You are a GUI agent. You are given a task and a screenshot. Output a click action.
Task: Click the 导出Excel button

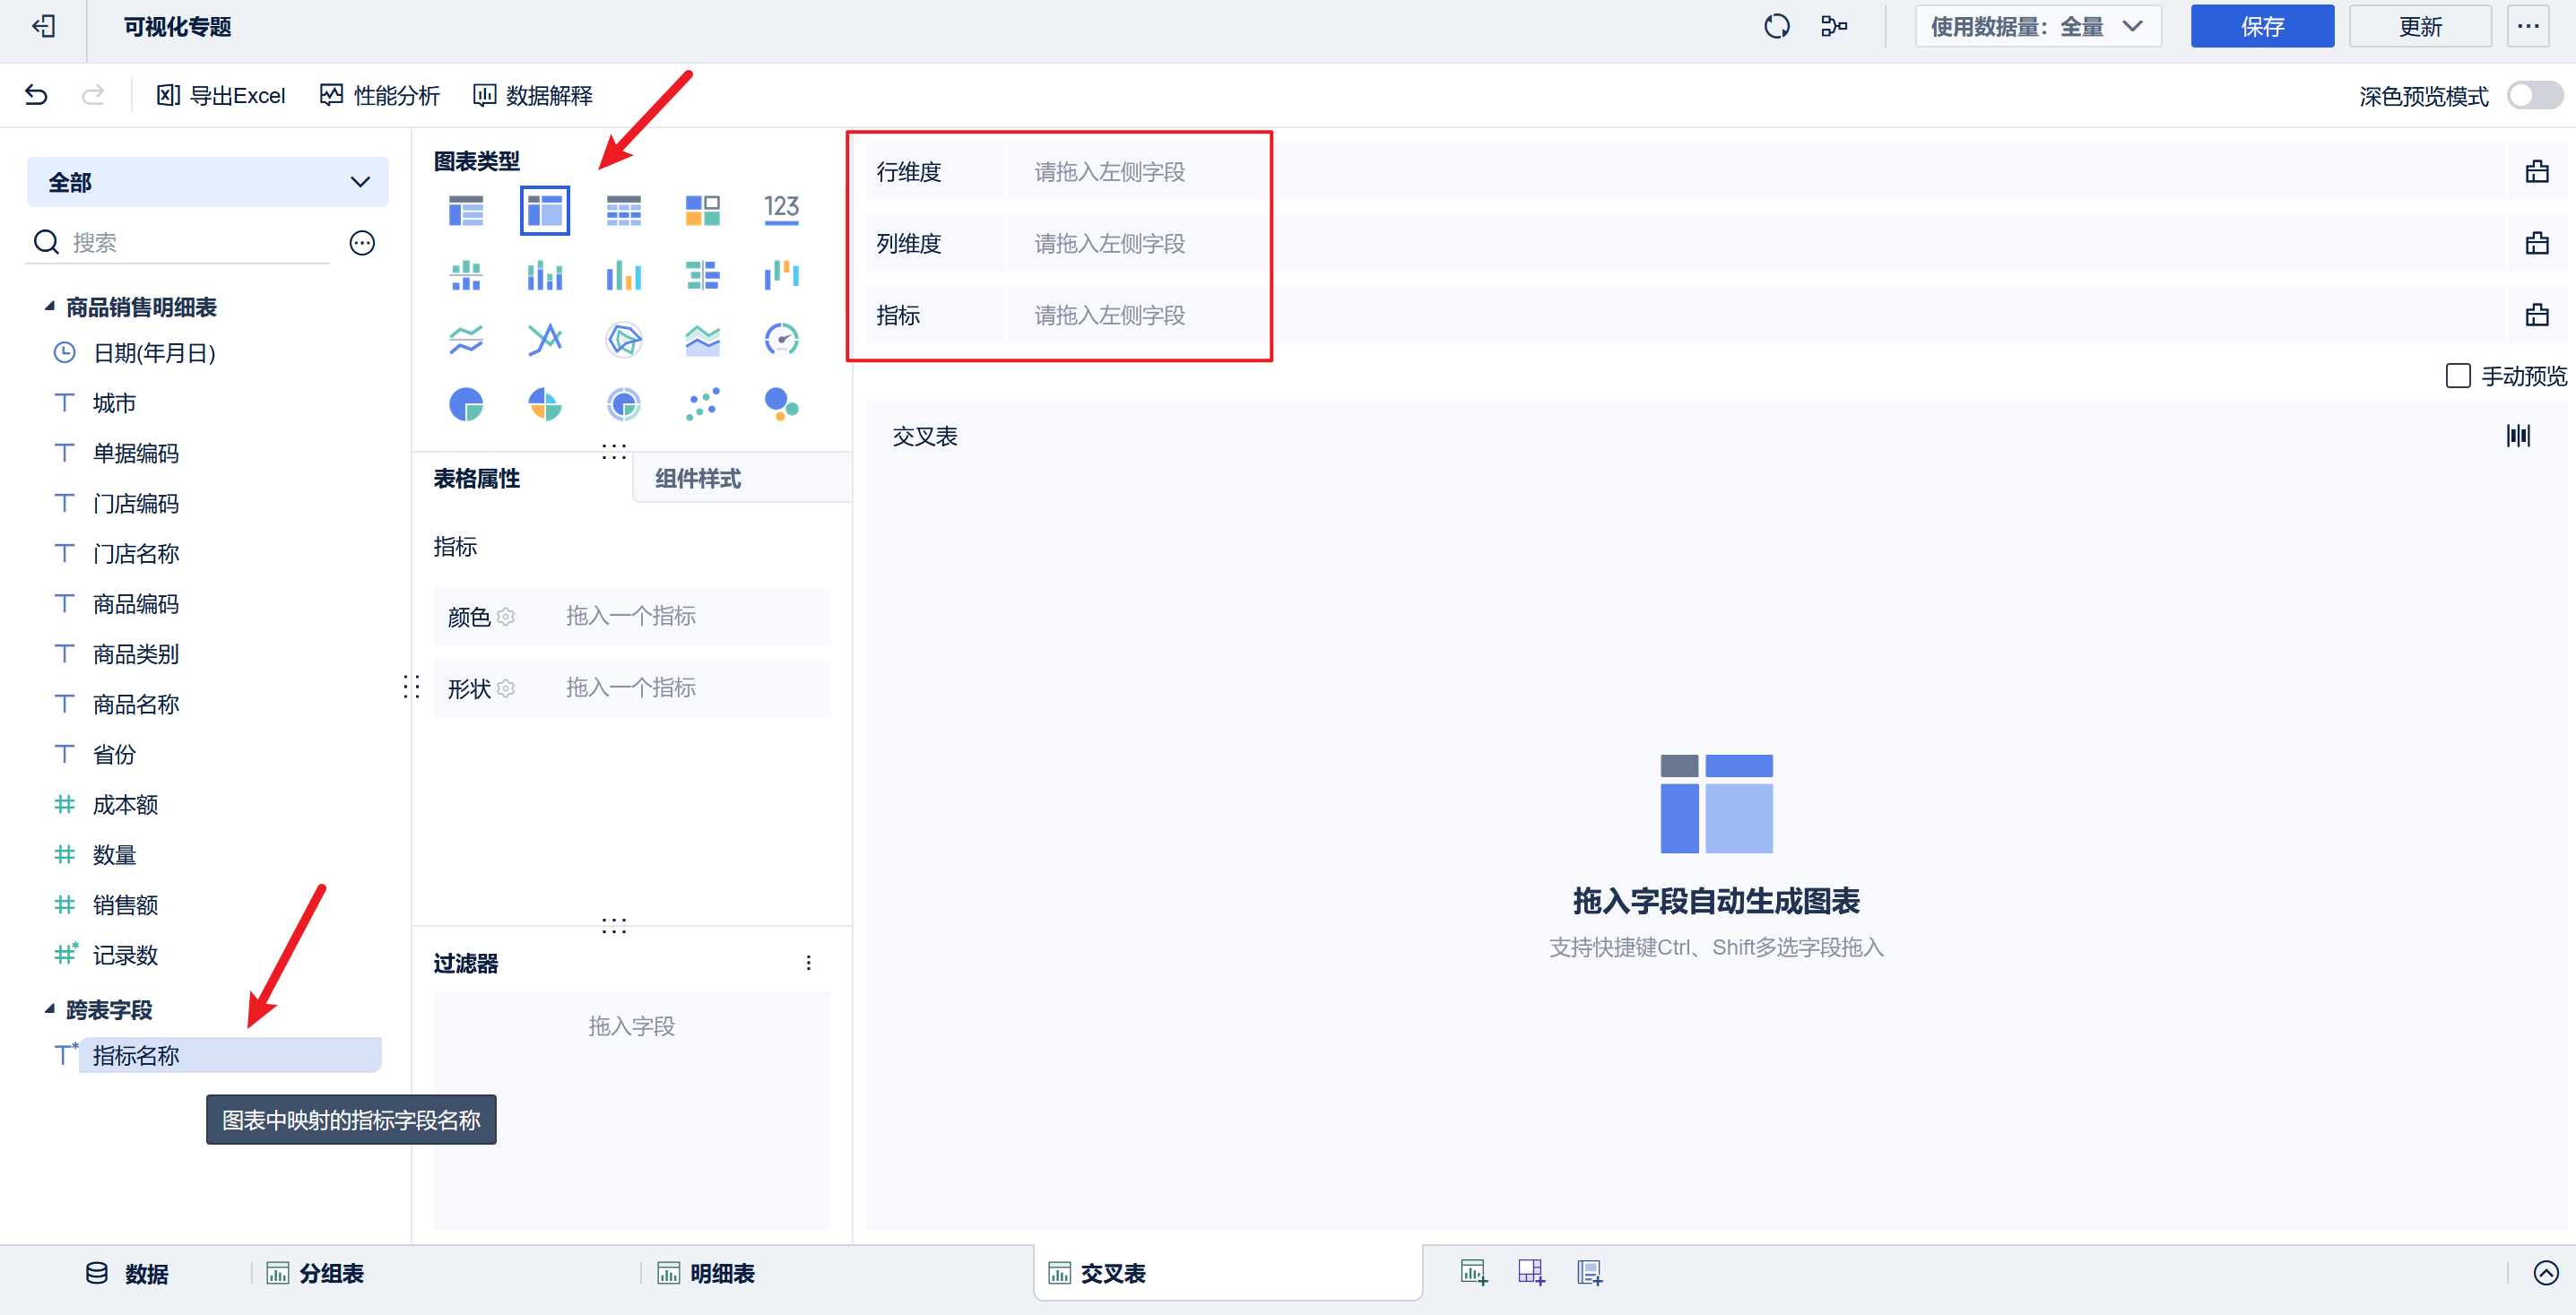point(221,95)
